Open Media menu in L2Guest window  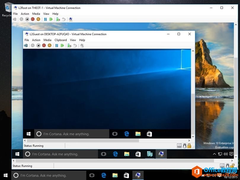(x=47, y=40)
